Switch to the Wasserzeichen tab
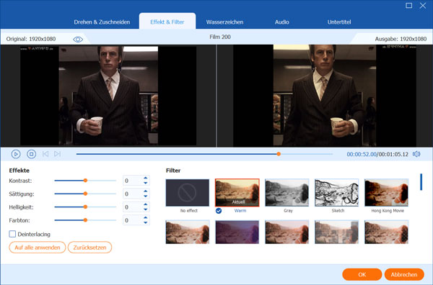The height and width of the screenshot is (285, 433). coord(224,22)
